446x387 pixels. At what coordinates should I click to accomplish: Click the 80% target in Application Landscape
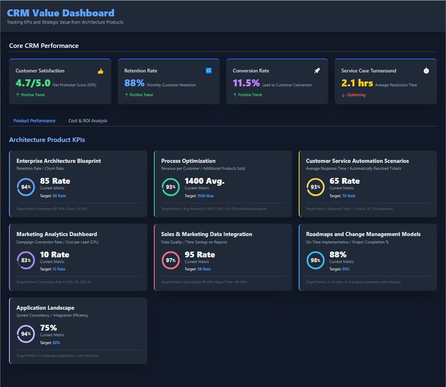click(56, 343)
